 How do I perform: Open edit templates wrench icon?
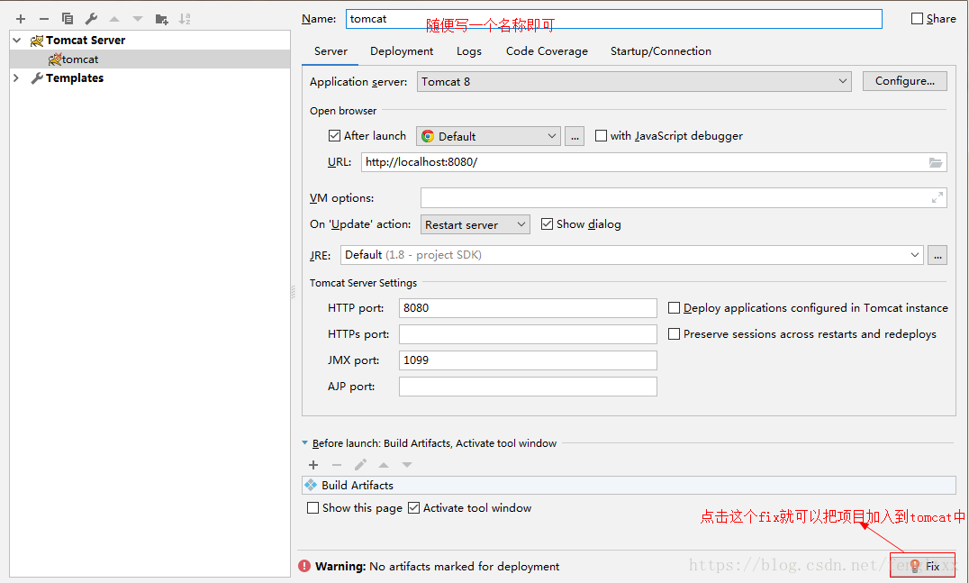[91, 19]
